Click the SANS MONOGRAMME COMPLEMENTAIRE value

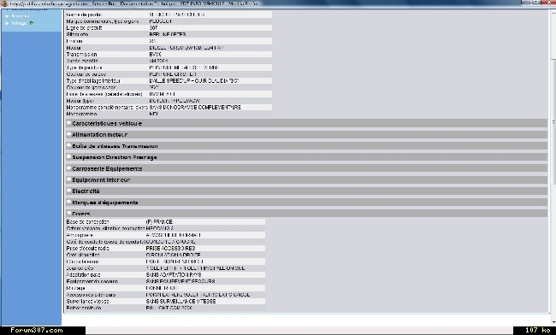[x=195, y=107]
